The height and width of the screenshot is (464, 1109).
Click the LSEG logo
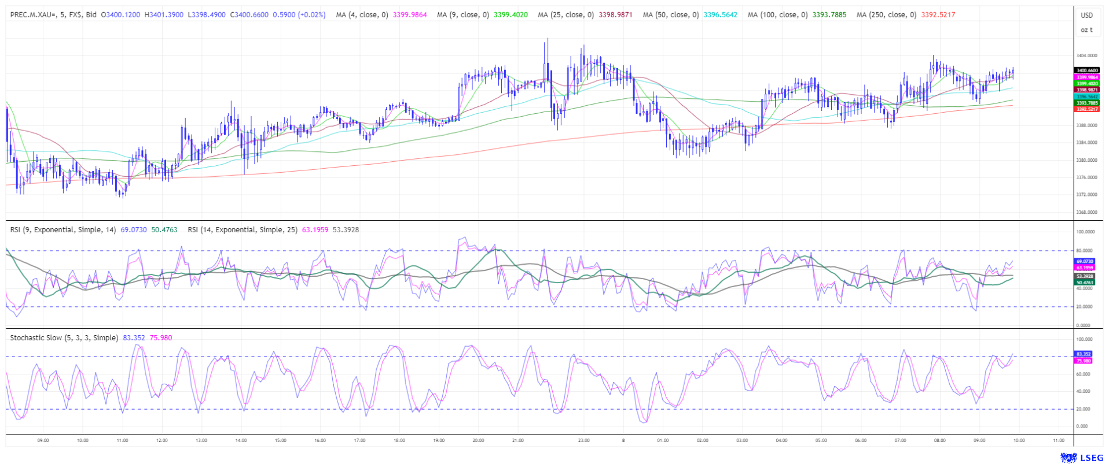pyautogui.click(x=1081, y=458)
